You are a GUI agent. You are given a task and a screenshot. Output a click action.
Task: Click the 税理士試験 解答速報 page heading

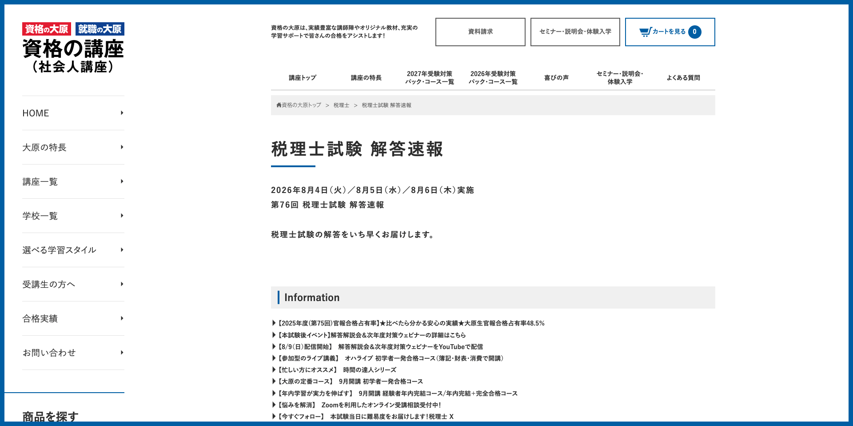coord(357,149)
